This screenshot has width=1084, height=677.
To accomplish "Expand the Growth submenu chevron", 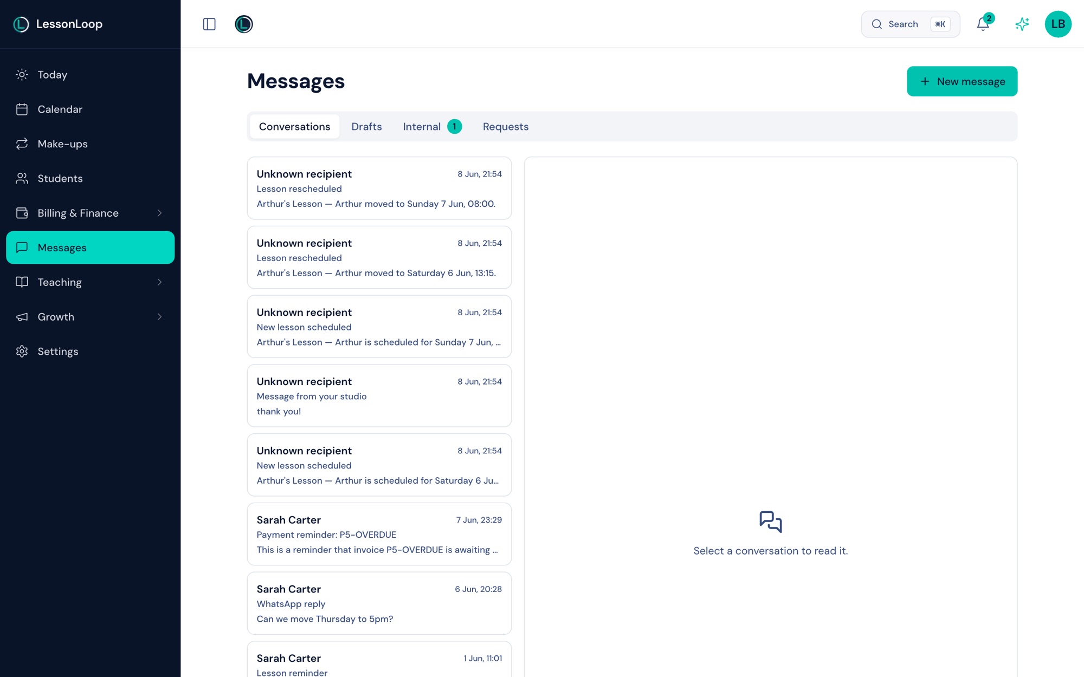I will [159, 317].
